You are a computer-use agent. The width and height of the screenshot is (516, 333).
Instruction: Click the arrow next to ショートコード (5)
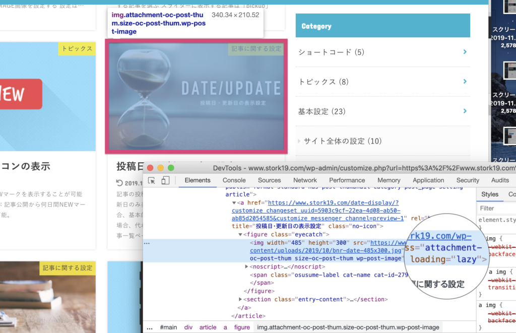465,52
